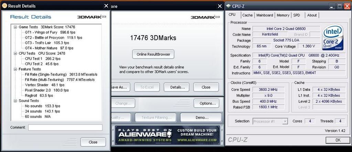Select the 24 sounds row
The width and height of the screenshot is (352, 152).
[42, 111]
